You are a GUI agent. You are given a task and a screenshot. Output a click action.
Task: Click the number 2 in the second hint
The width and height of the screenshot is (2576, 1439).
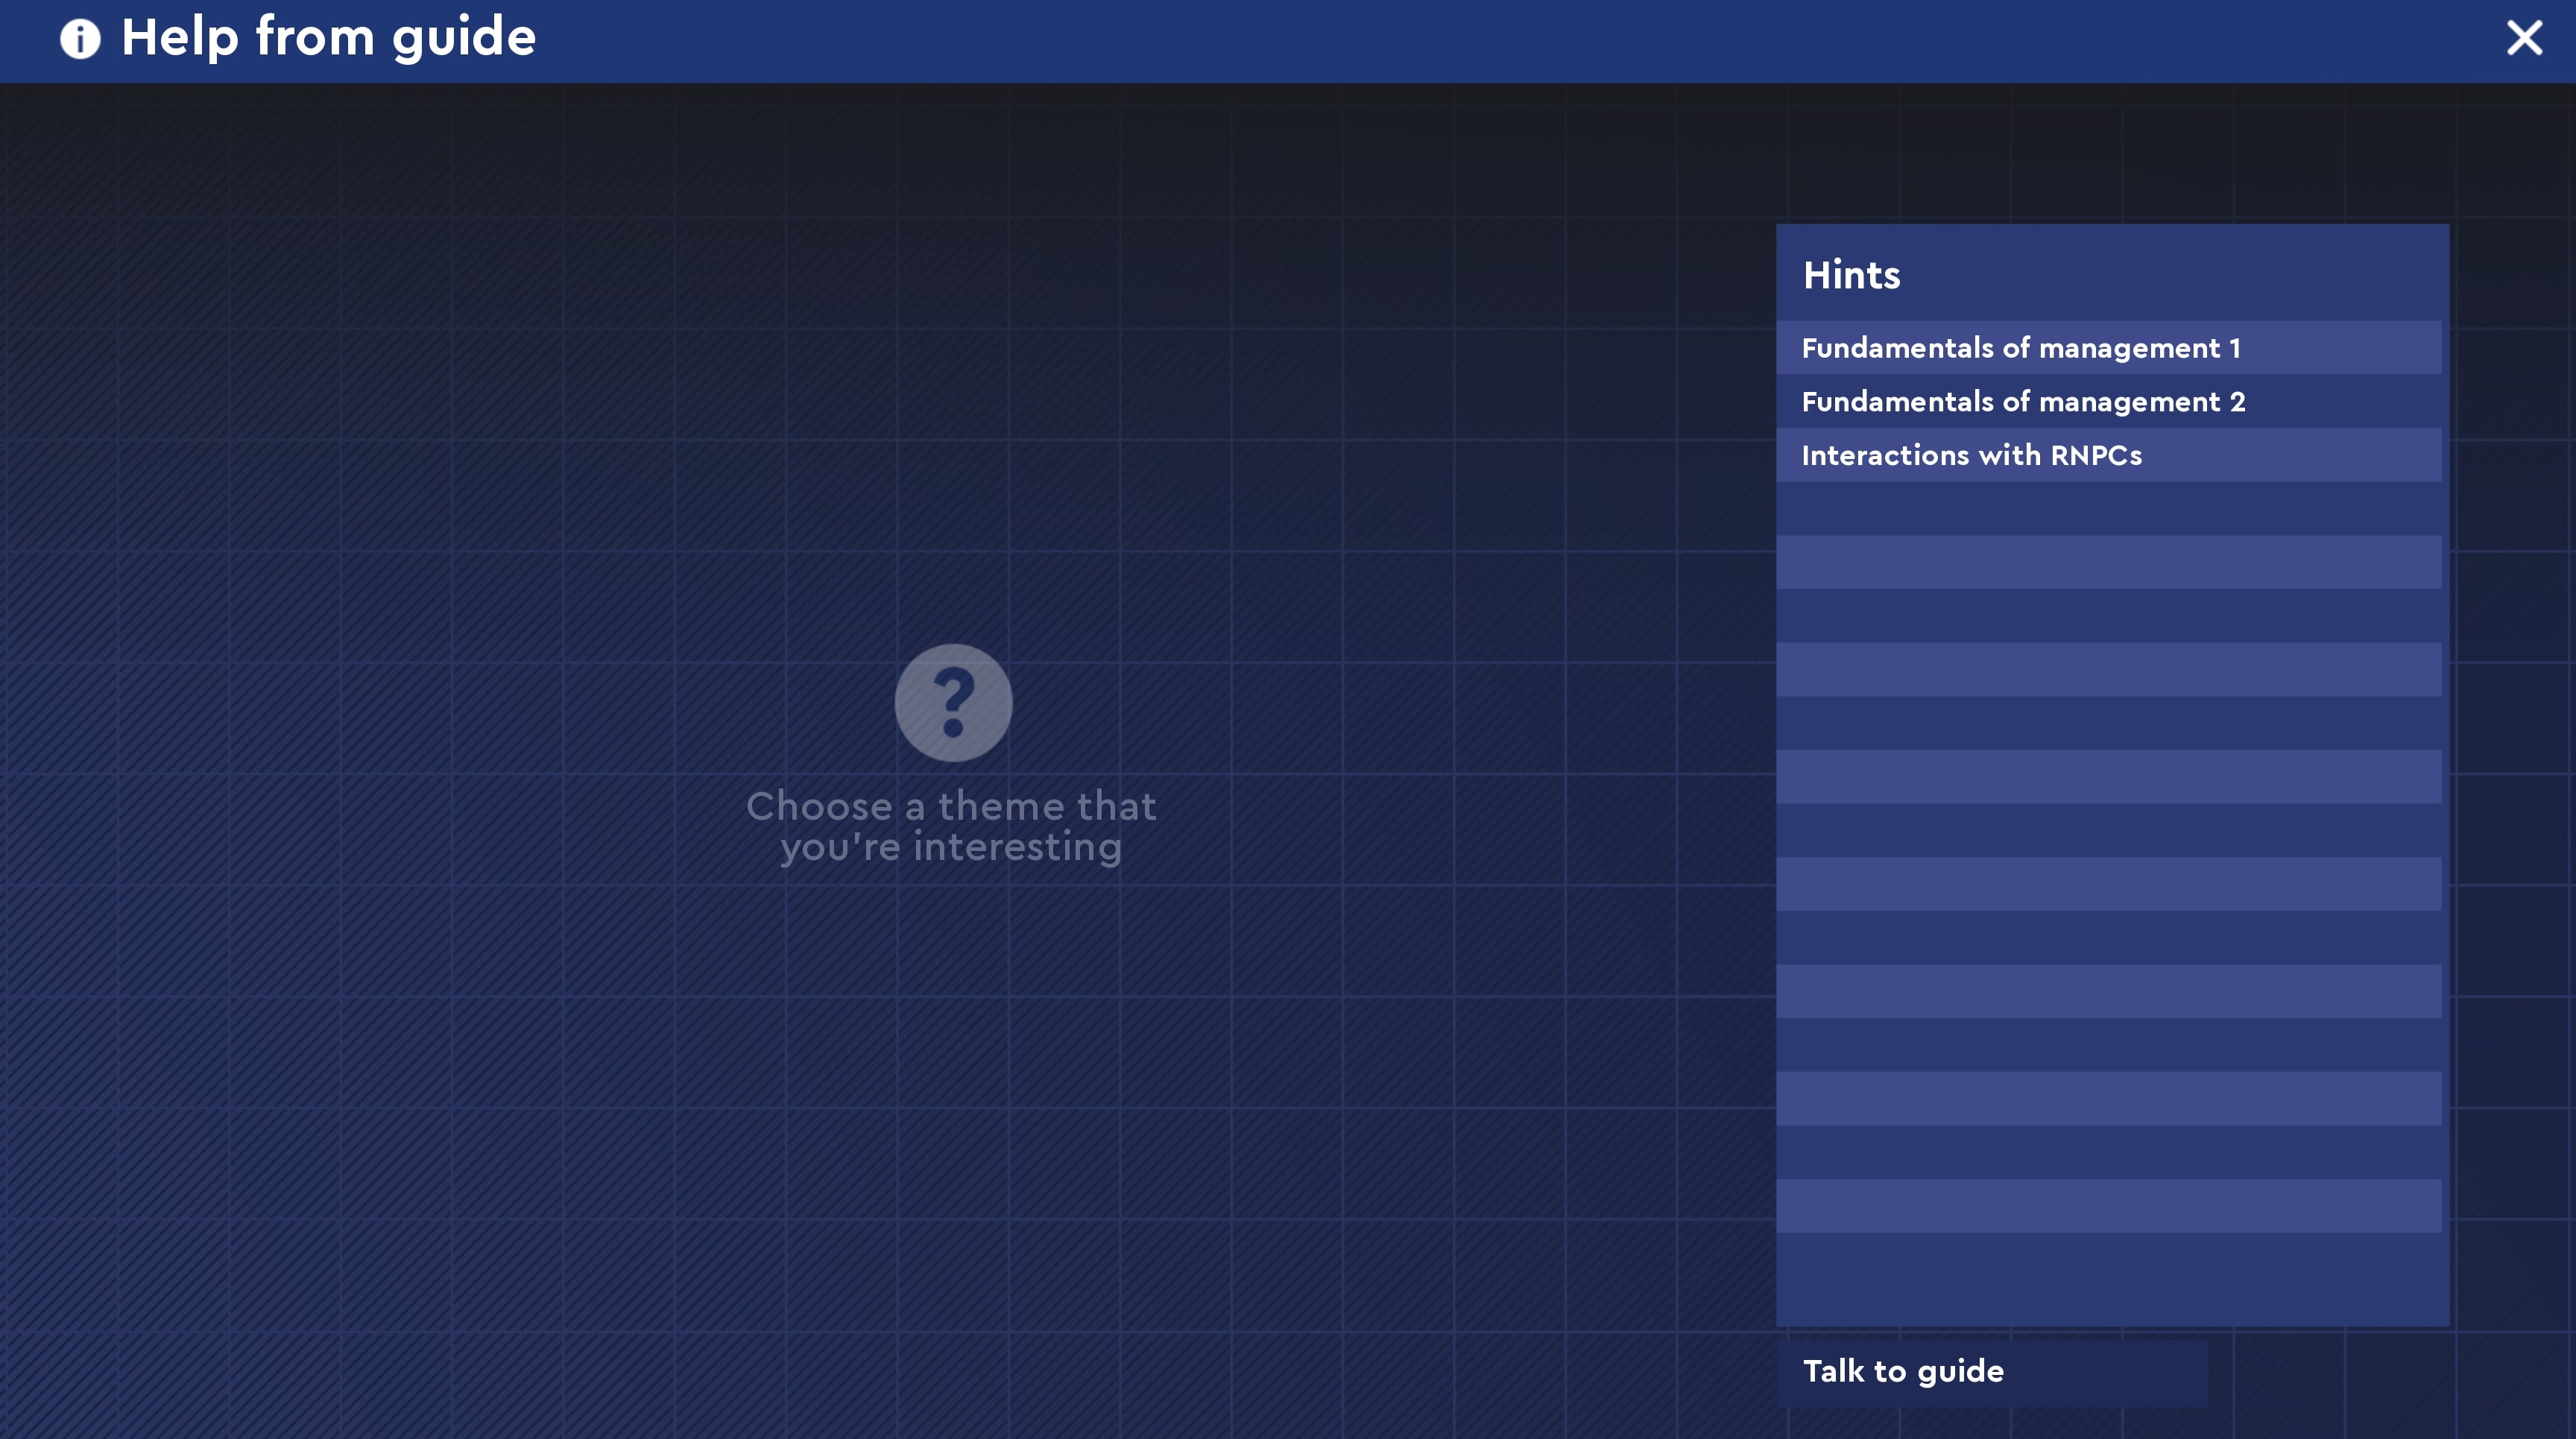coord(2237,402)
